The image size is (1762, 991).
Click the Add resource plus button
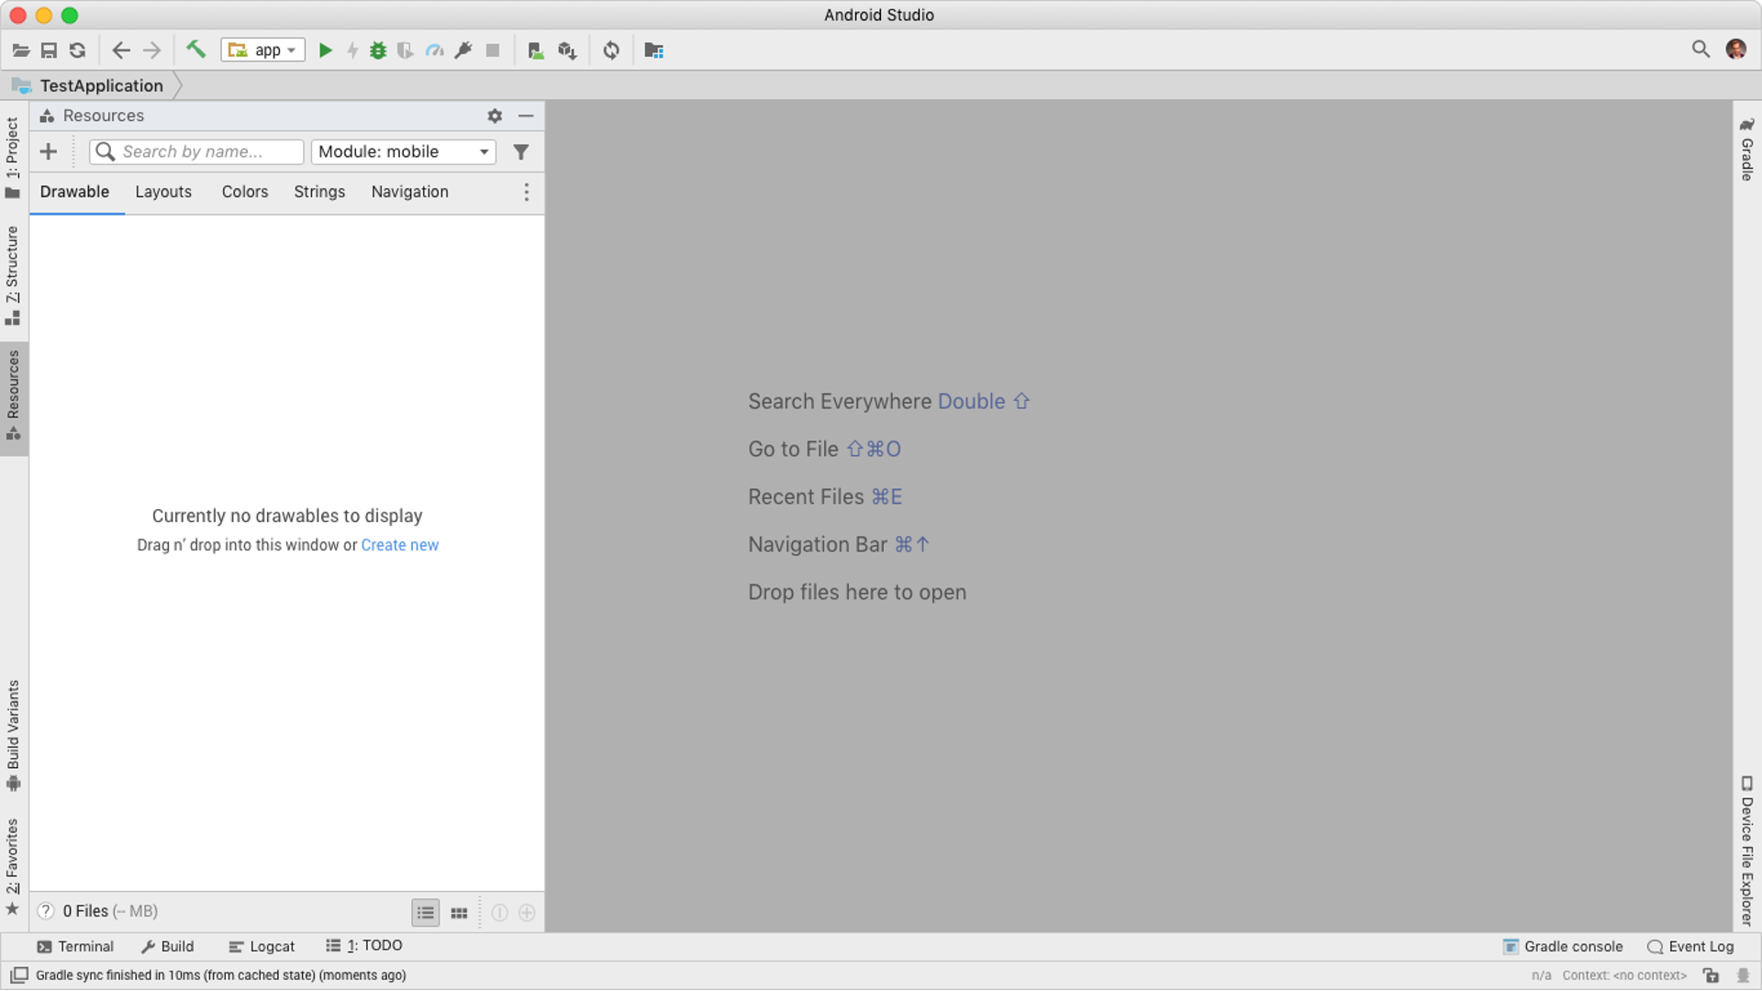coord(49,152)
